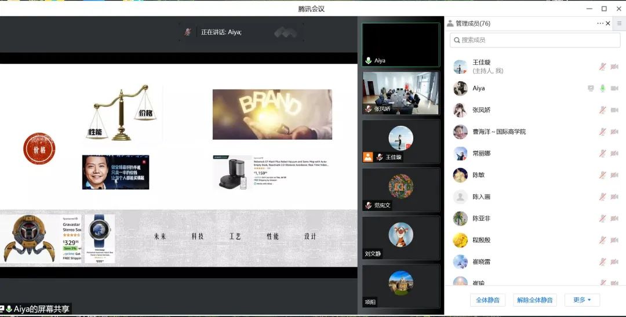
Task: Click the 管理成员(76) panel title
Action: coord(473,24)
